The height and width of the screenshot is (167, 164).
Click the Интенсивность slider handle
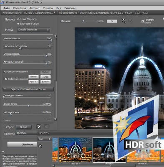tap(51, 40)
